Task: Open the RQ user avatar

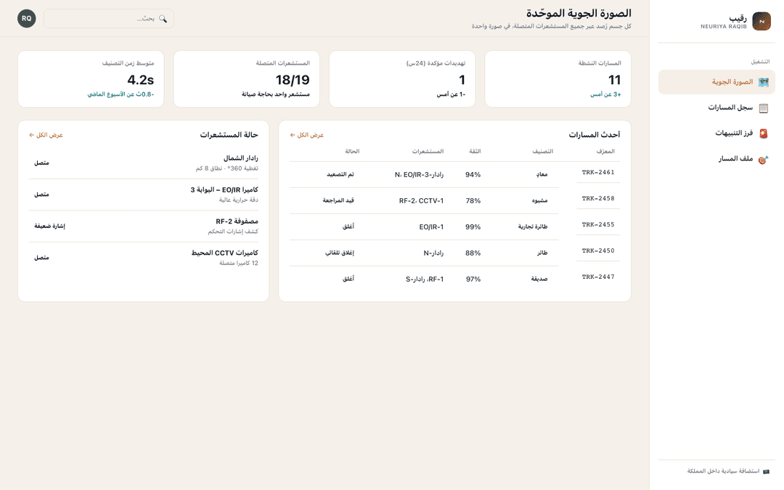Action: coord(27,18)
